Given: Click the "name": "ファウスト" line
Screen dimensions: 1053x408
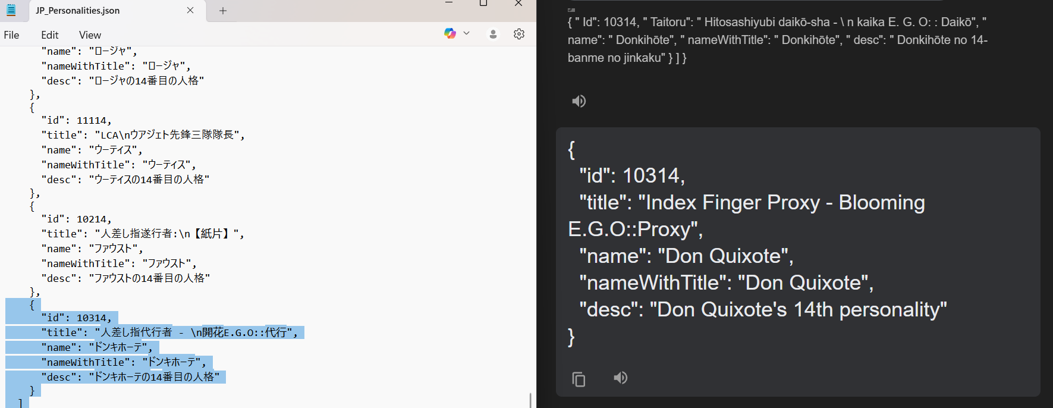Looking at the screenshot, I should 92,249.
